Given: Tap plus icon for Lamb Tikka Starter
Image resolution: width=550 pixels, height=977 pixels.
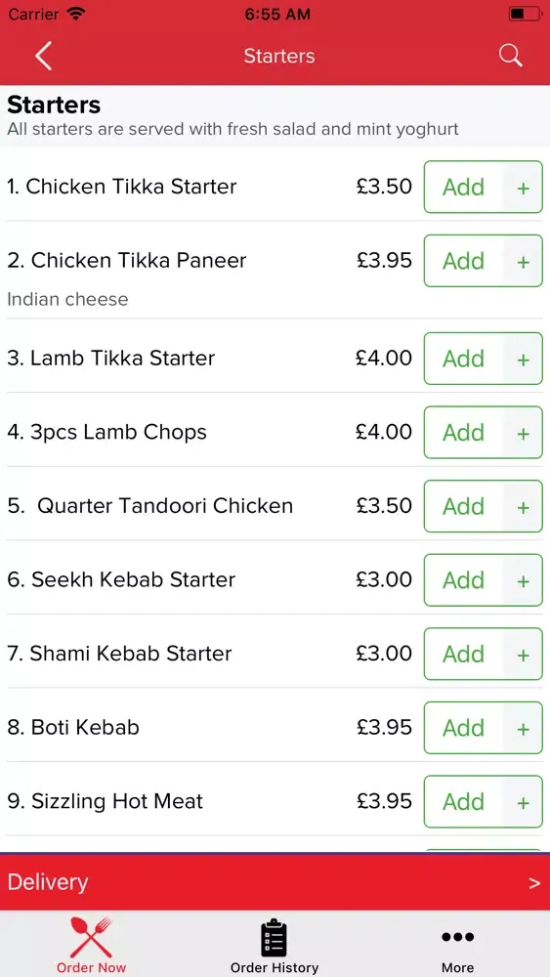Looking at the screenshot, I should pos(524,359).
